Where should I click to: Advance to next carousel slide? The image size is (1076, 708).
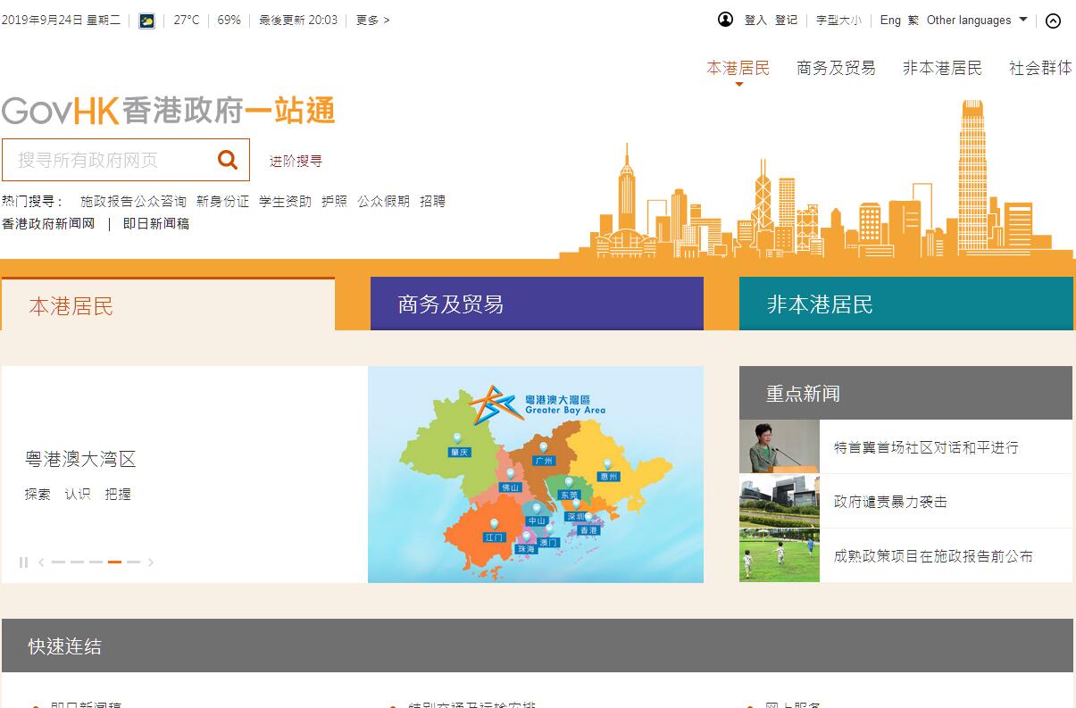tap(151, 562)
